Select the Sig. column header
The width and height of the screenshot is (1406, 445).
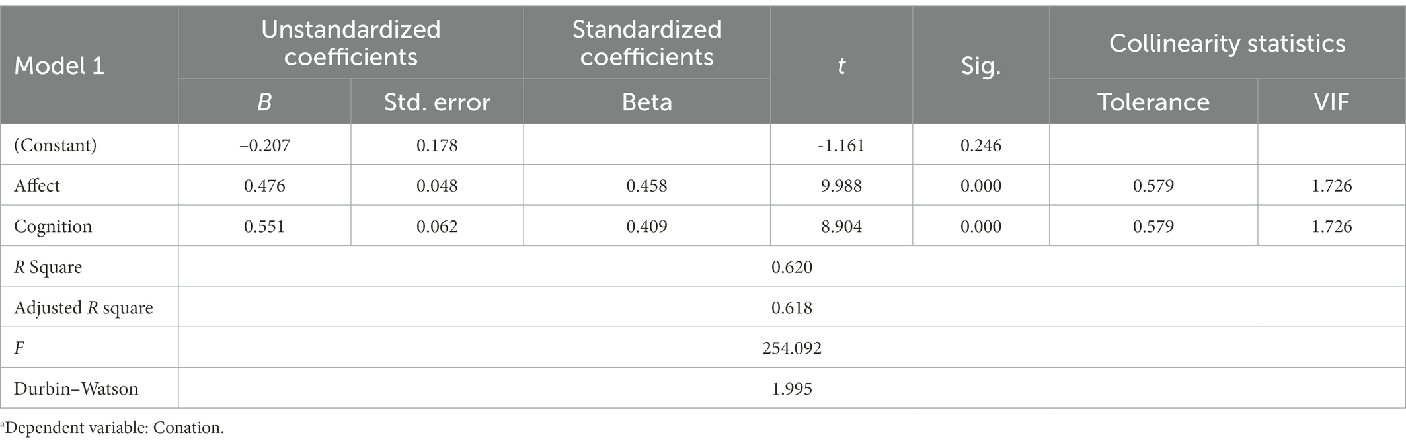coord(981,66)
